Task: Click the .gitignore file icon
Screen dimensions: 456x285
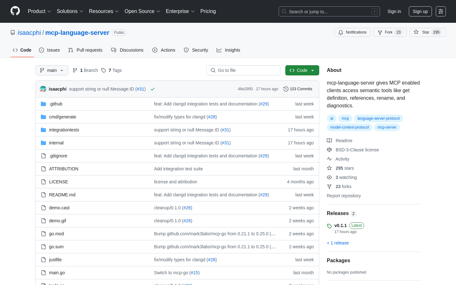Action: [43, 156]
